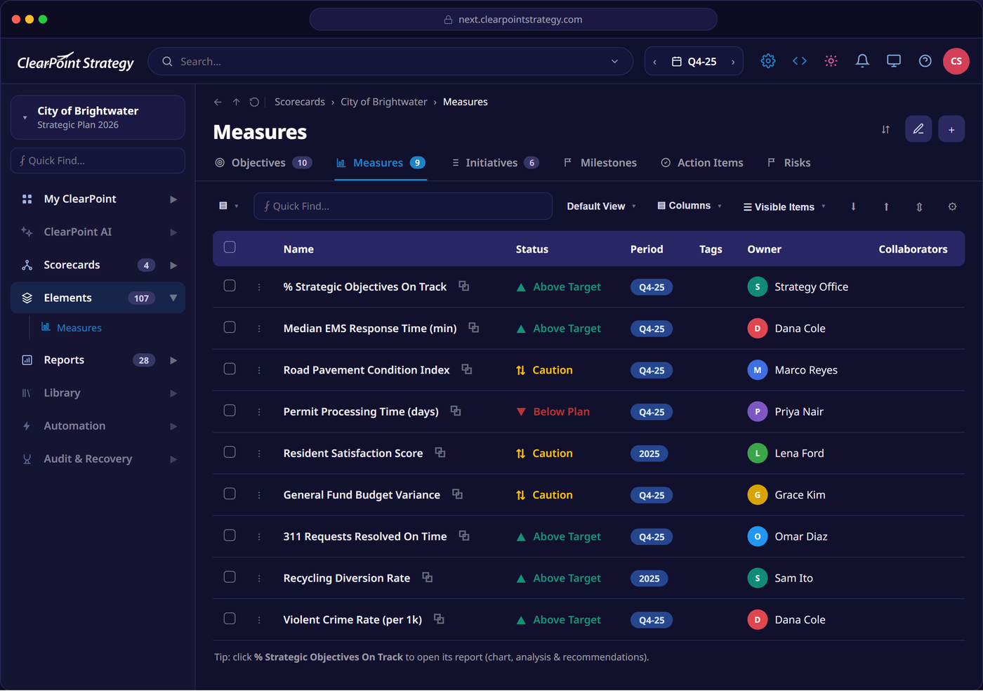Open the settings gear in top bar
This screenshot has width=983, height=691.
[x=768, y=61]
